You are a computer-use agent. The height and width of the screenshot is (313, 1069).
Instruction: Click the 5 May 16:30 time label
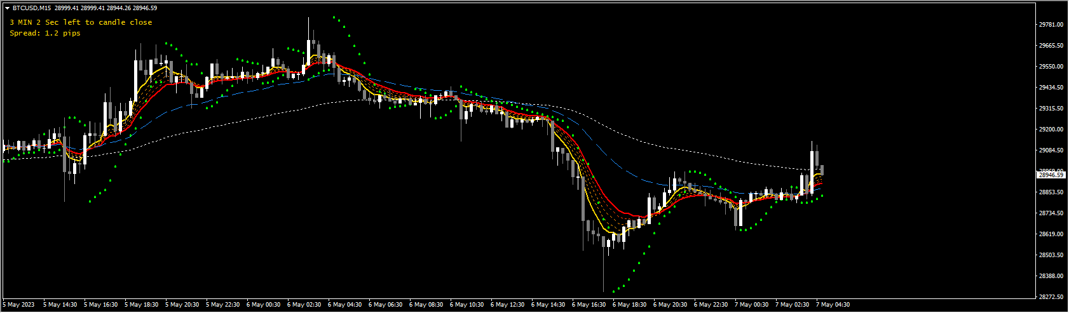(101, 305)
